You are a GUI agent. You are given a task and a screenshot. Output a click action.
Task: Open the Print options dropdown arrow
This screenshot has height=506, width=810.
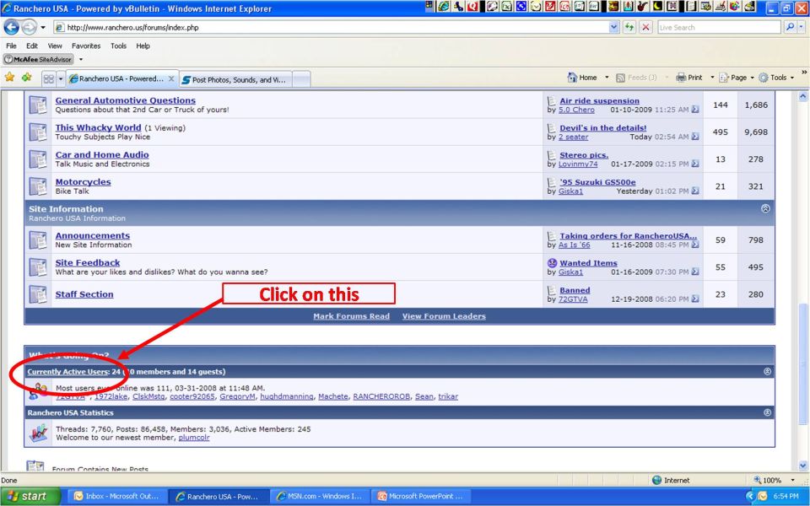(x=712, y=78)
